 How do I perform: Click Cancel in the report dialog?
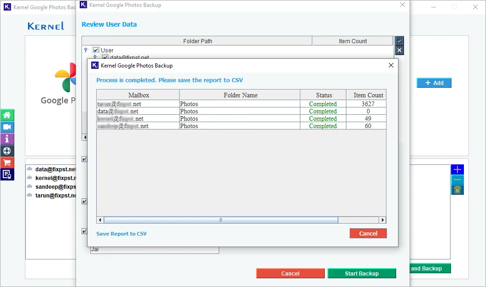click(368, 234)
